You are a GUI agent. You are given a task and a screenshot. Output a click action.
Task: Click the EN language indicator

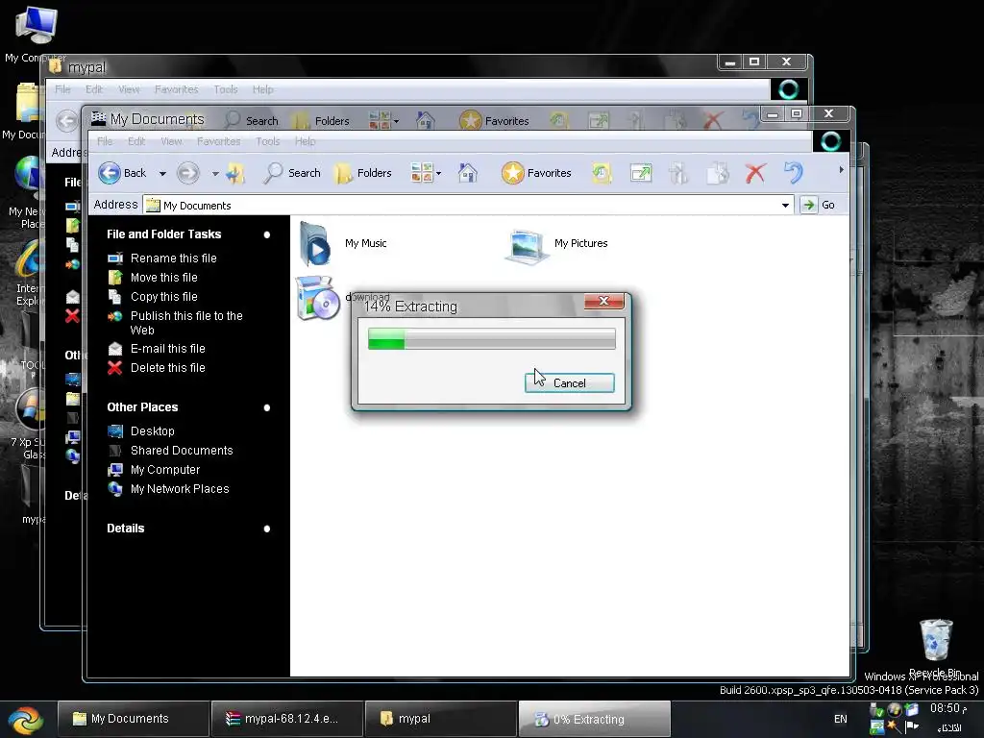840,719
